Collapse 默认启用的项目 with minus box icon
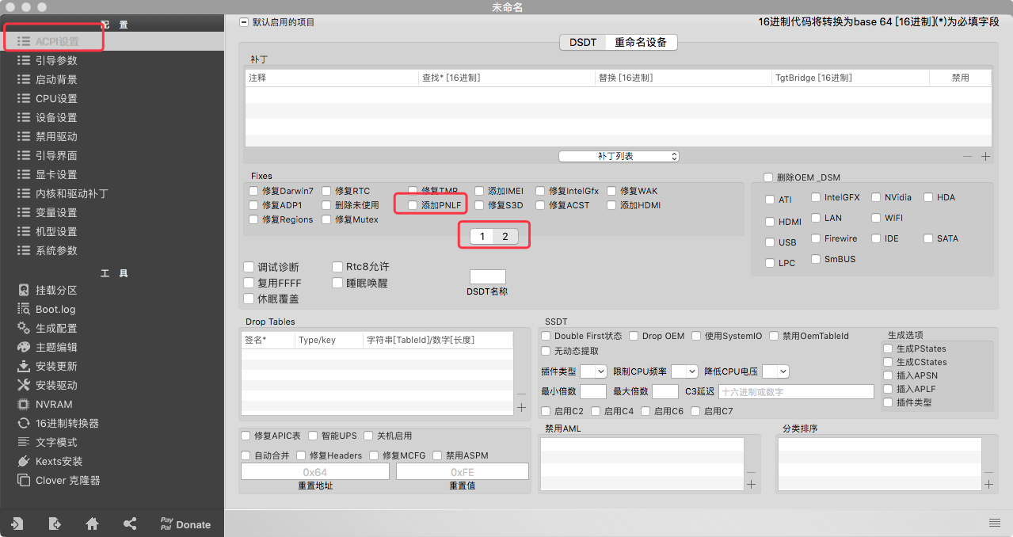Screen dimensions: 1013x537 (243, 22)
